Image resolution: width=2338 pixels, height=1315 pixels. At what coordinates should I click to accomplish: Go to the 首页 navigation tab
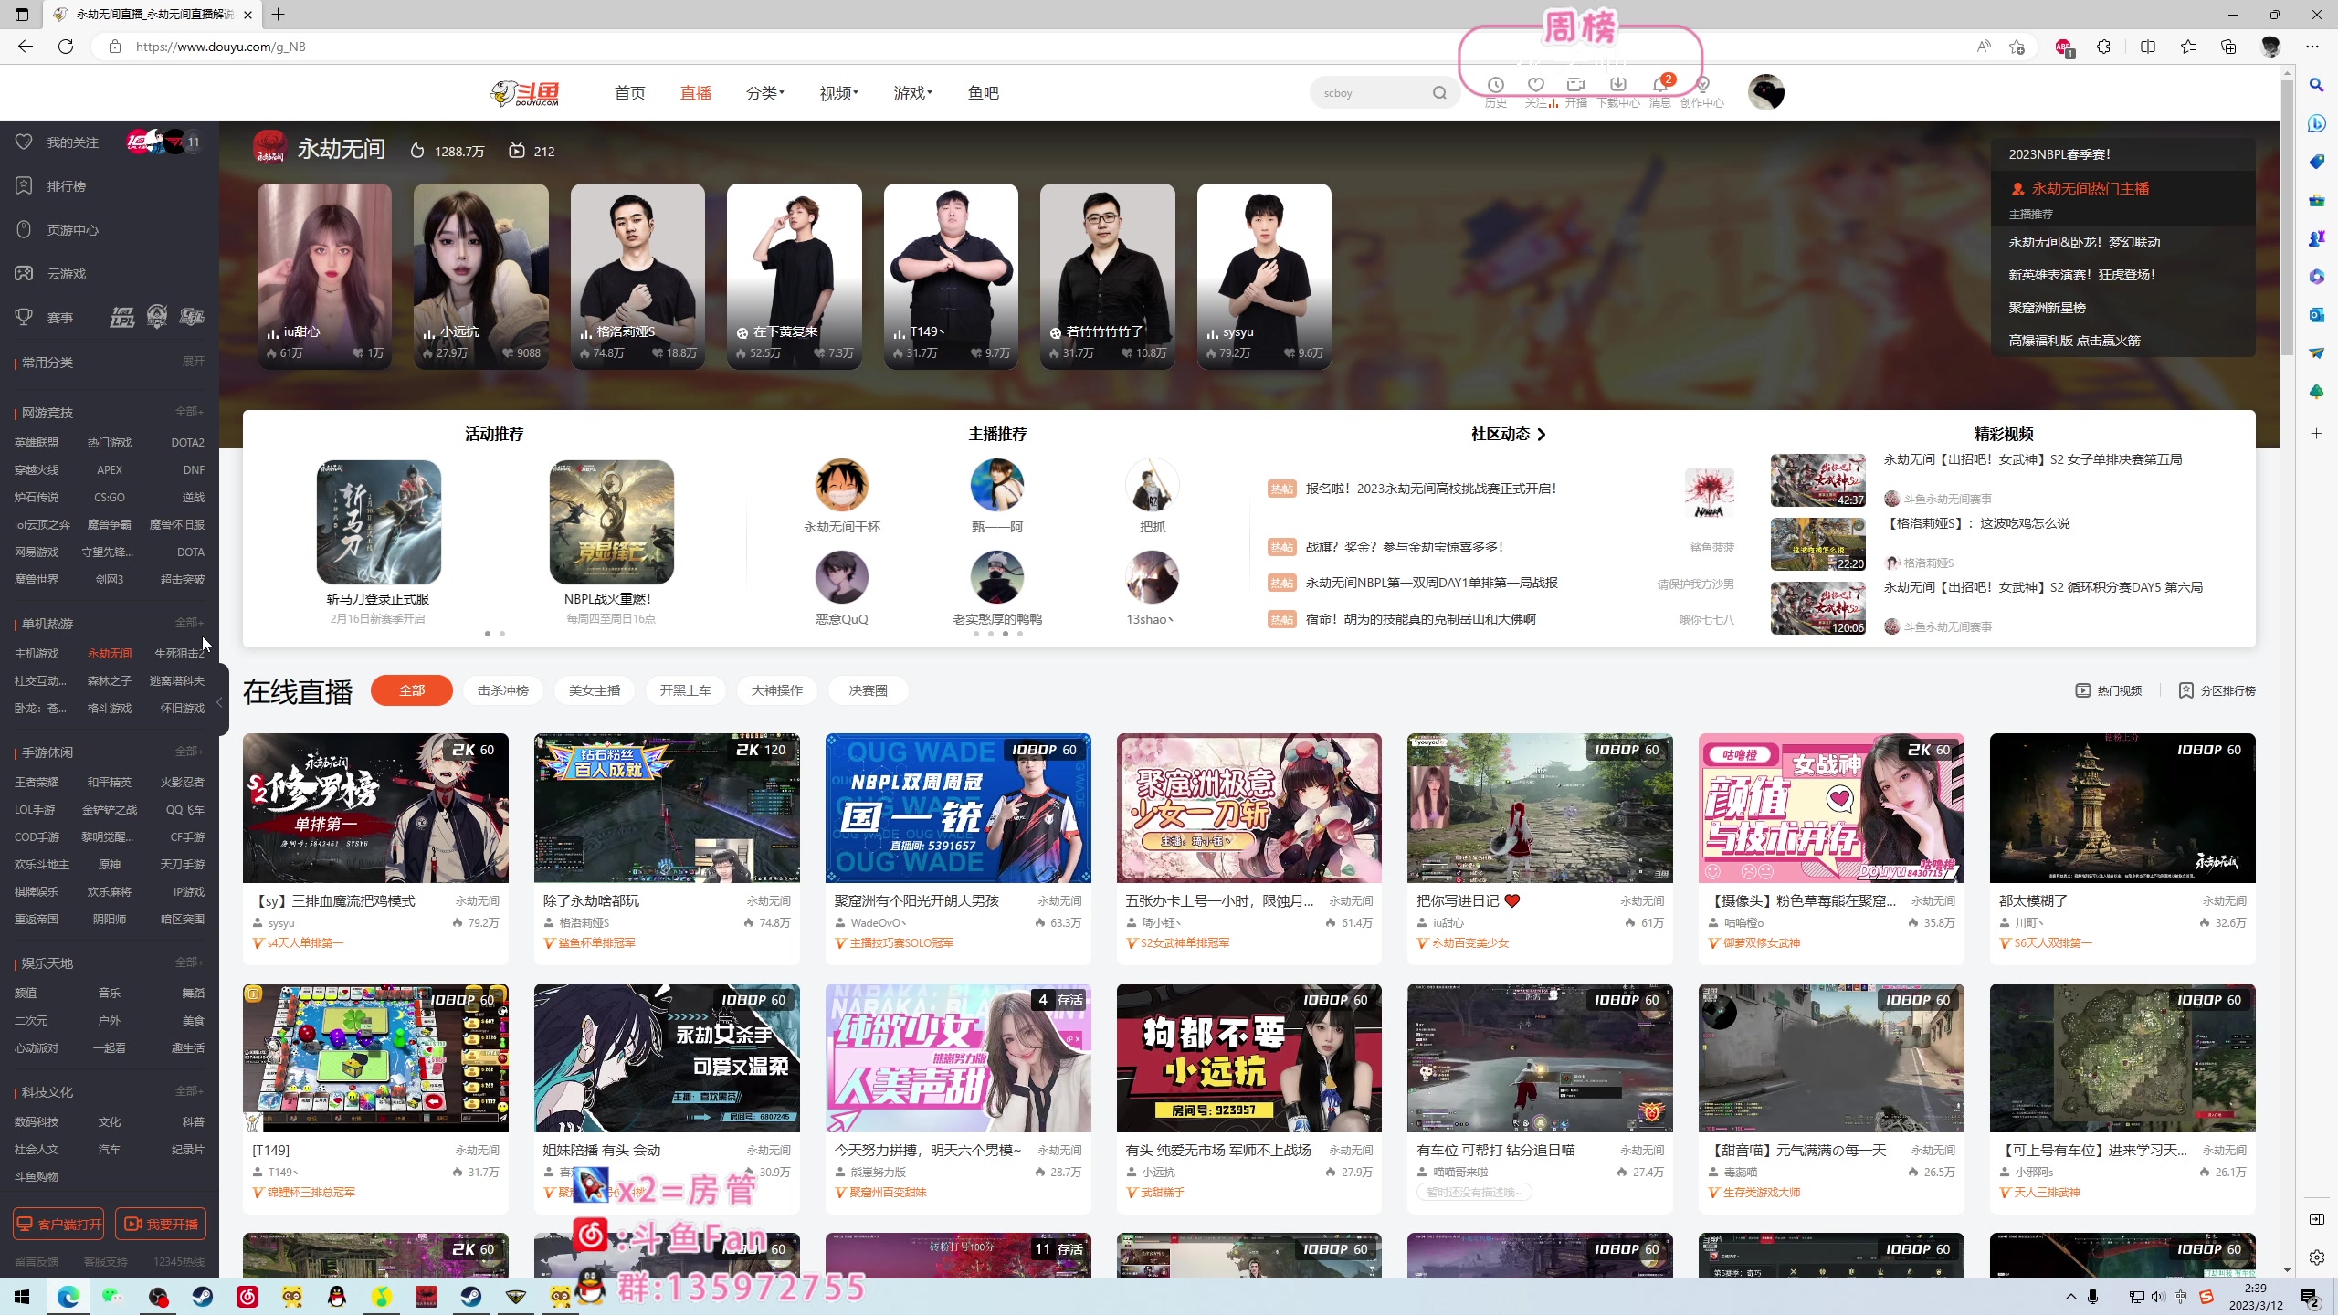(x=629, y=93)
